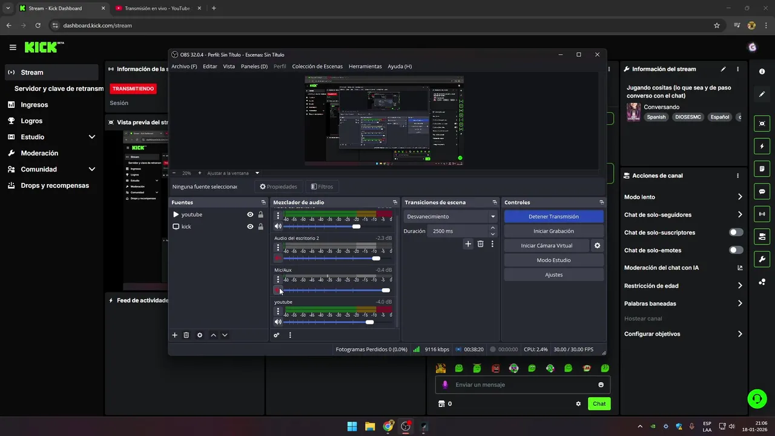Open audio mixer three-dot menu at bottom
Viewport: 775px width, 436px height.
point(290,335)
